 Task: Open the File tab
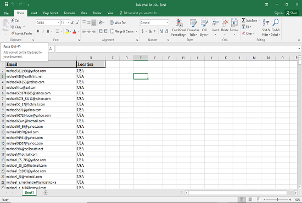coord(7,13)
